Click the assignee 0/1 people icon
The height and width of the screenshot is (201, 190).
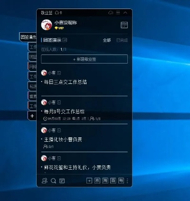click(x=46, y=146)
